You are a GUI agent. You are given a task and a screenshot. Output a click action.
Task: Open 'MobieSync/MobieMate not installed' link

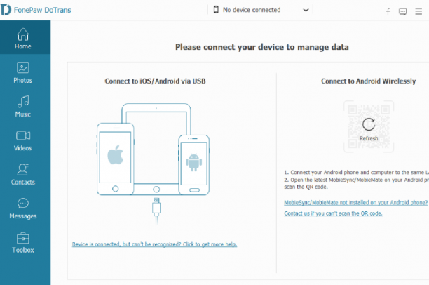tap(355, 202)
